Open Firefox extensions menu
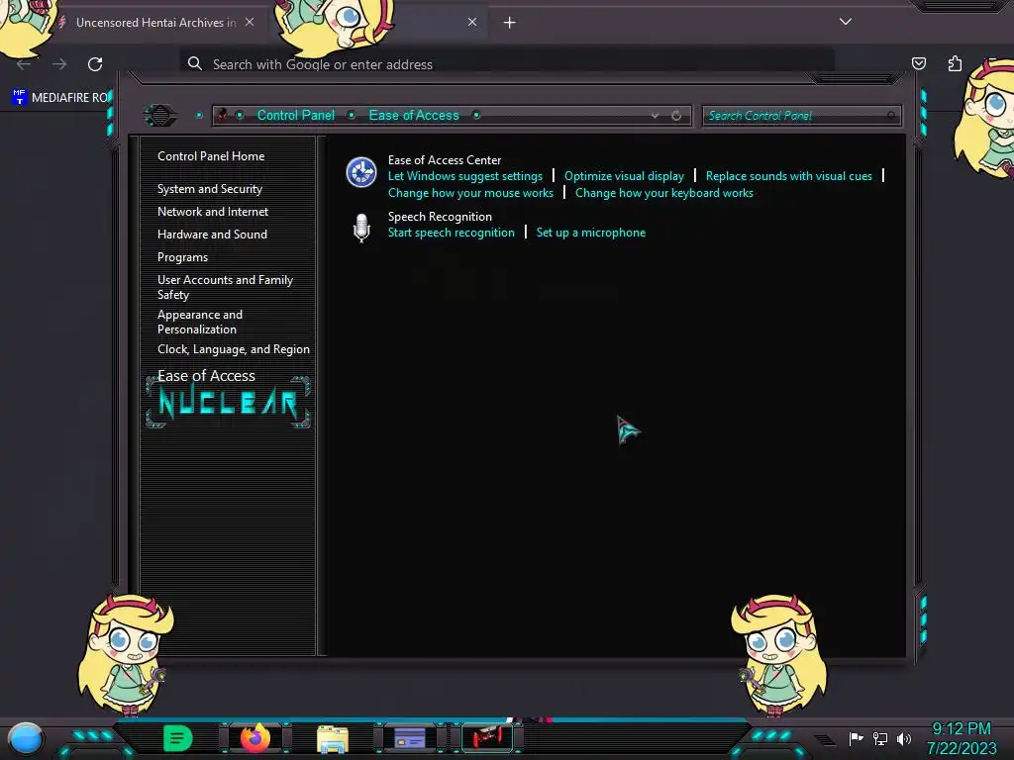The height and width of the screenshot is (760, 1014). point(955,63)
